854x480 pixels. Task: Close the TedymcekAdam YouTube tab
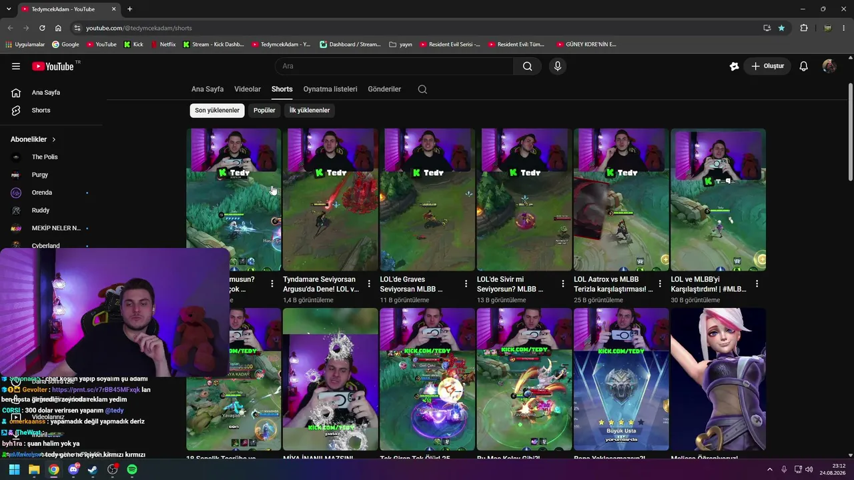point(113,9)
